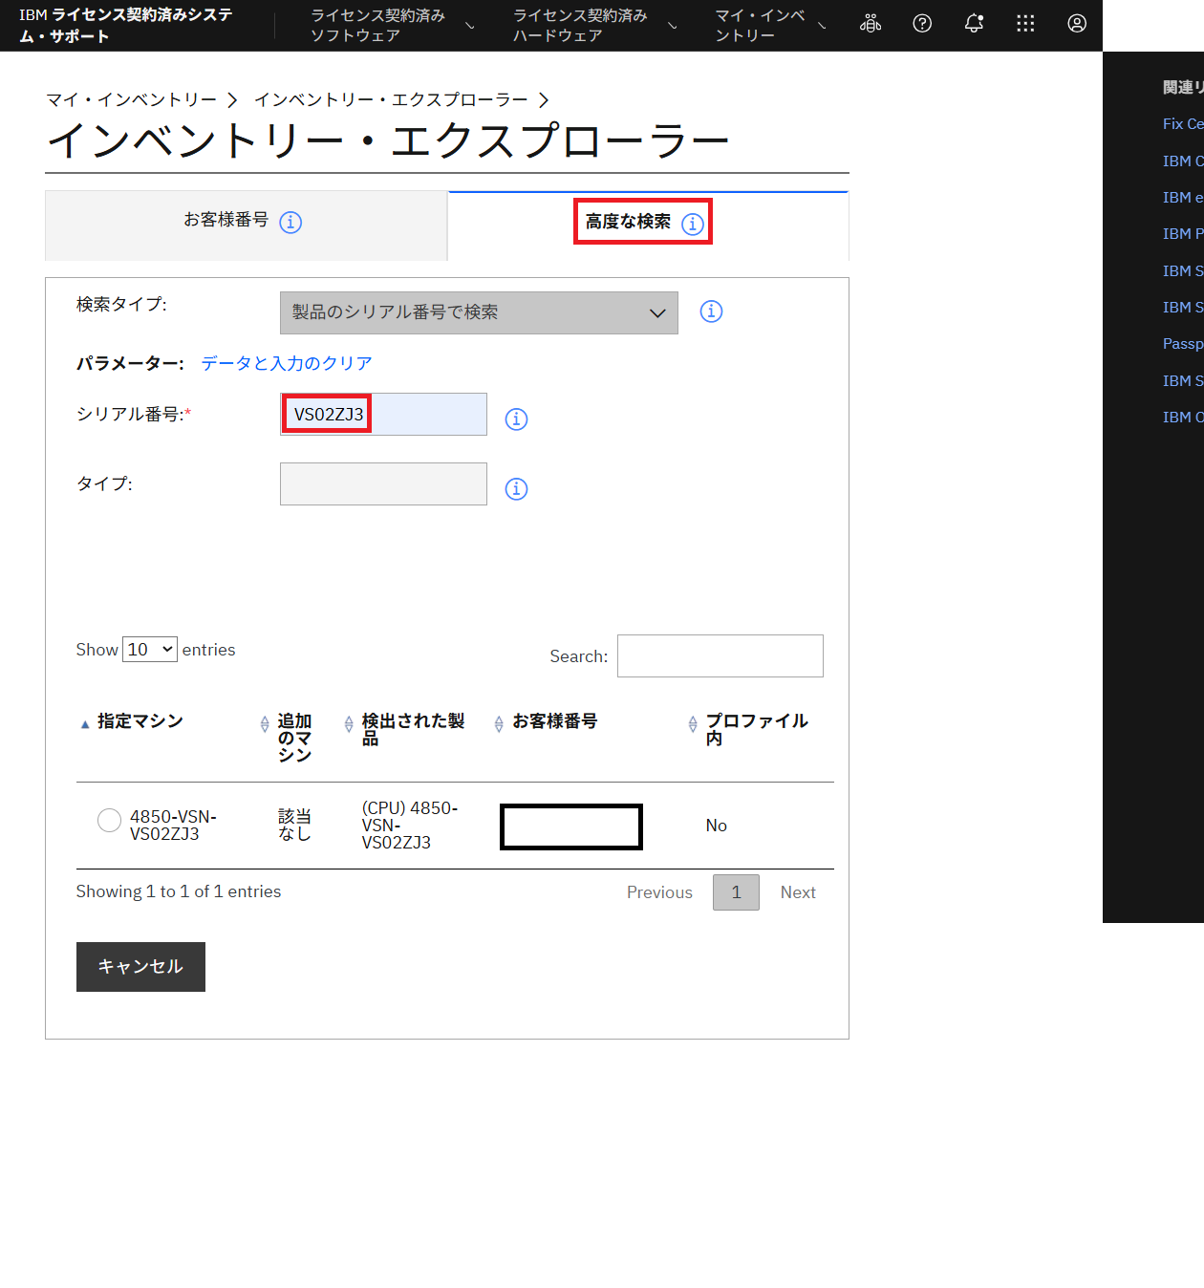Screen dimensions: 1204x1288
Task: Sort by 追加のマシン column
Action: (265, 724)
